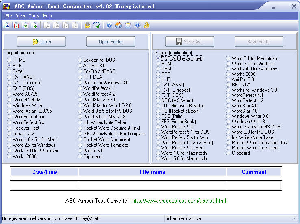
Task: Click the app logo in title bar
Action: pyautogui.click(x=7, y=6)
